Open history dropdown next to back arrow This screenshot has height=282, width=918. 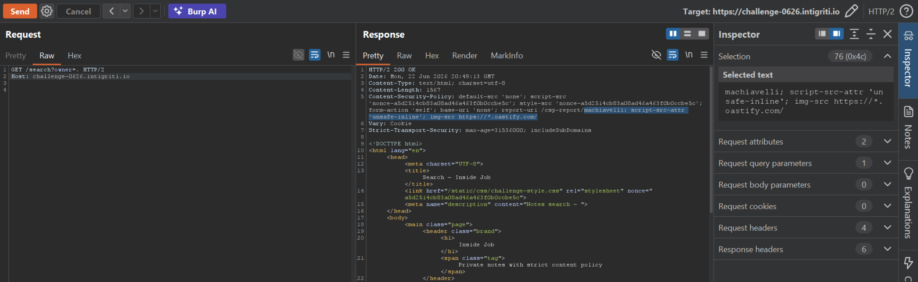click(x=125, y=11)
